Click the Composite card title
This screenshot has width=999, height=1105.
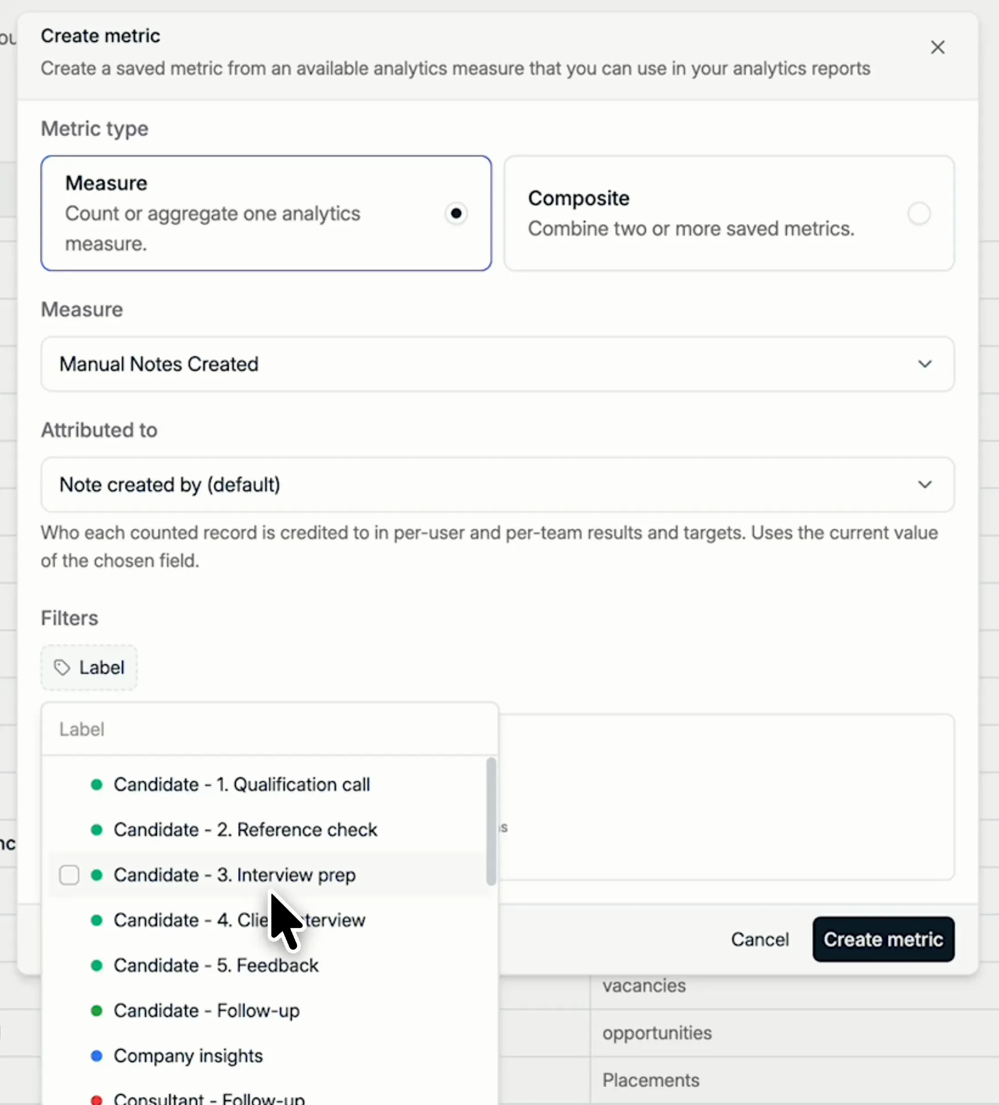(579, 199)
